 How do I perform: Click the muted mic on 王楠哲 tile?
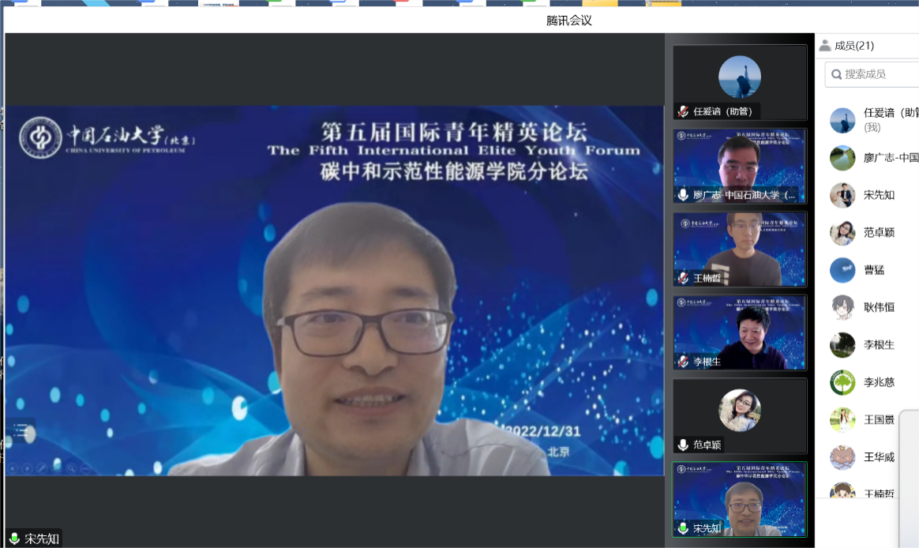click(x=683, y=278)
